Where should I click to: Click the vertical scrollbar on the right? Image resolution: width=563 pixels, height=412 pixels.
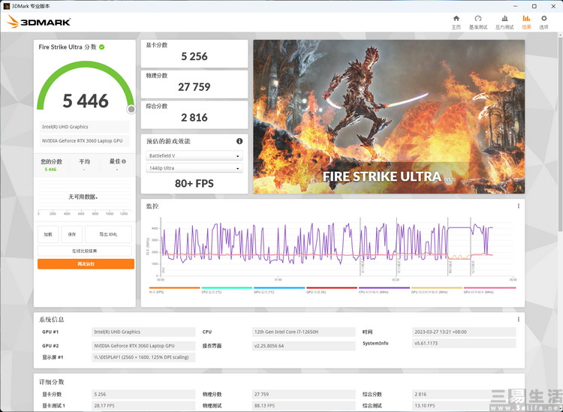tap(560, 133)
